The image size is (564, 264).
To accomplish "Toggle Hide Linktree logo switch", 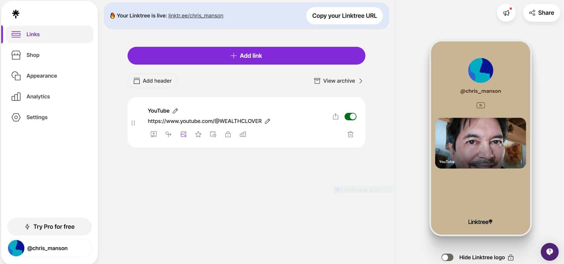I will [x=447, y=257].
